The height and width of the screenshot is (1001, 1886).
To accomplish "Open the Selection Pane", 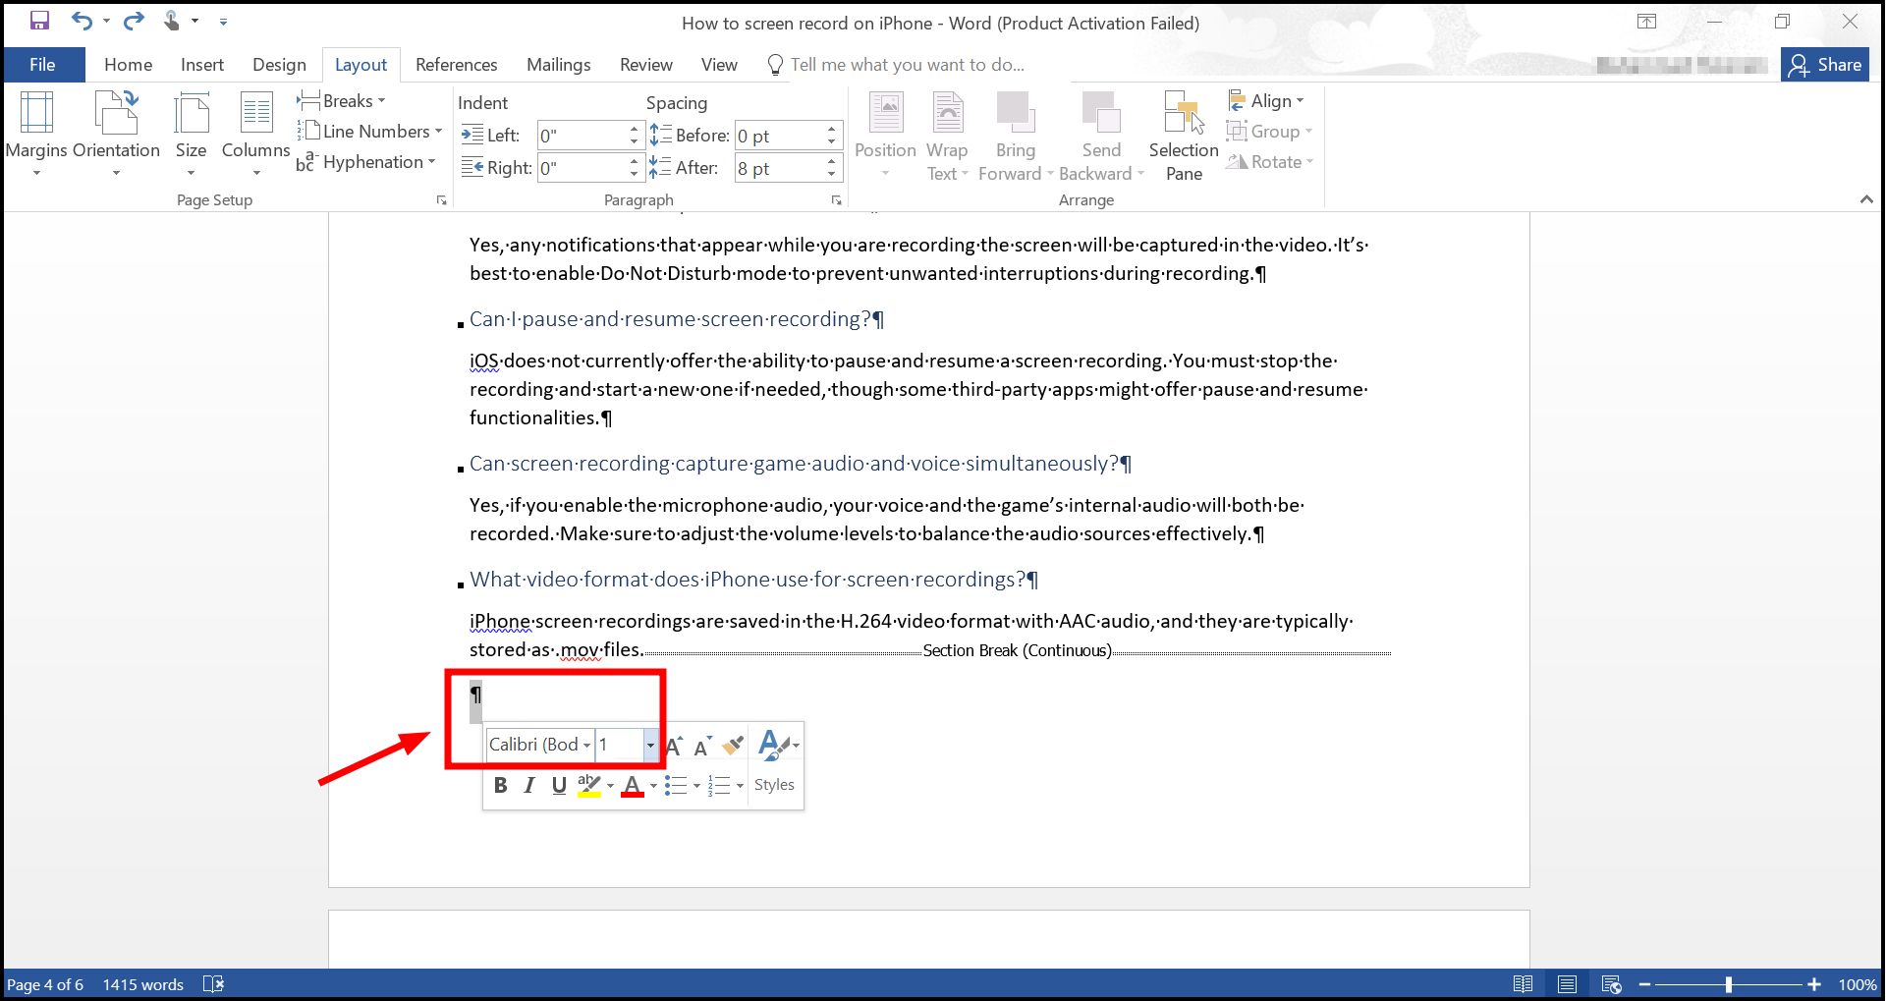I will pyautogui.click(x=1184, y=137).
